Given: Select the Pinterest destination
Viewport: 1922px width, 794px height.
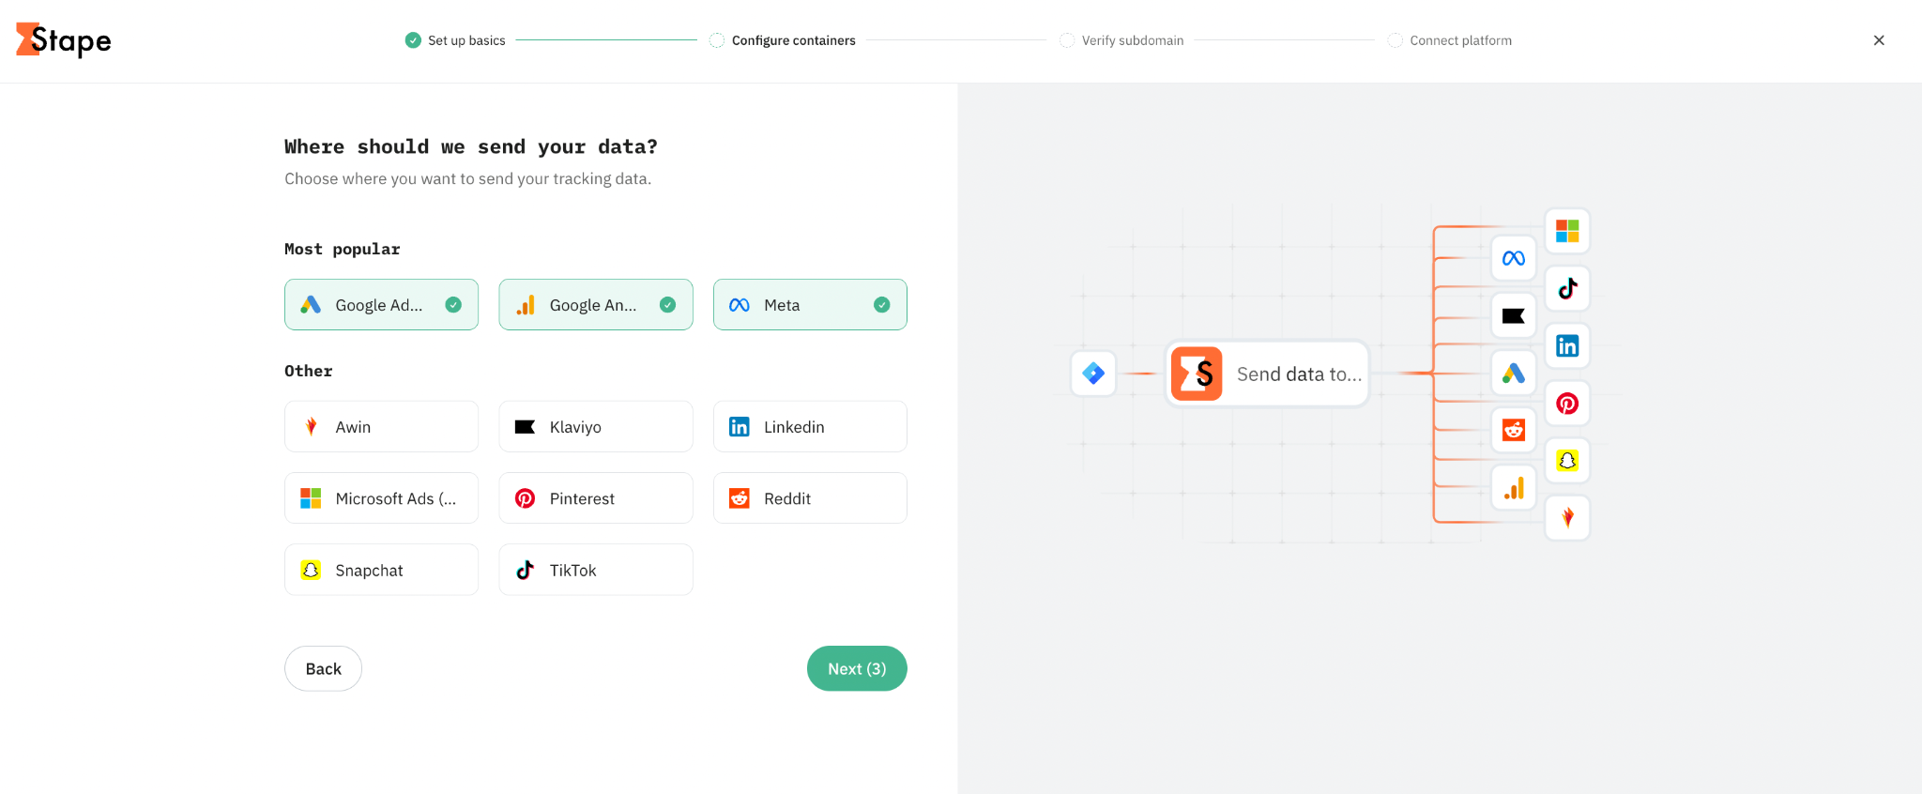Looking at the screenshot, I should pos(596,498).
